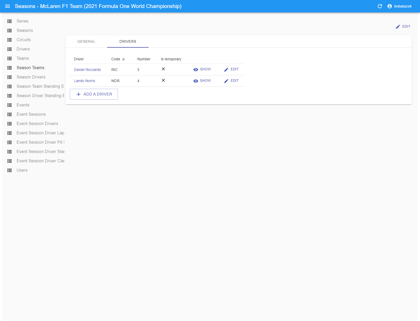Click the page title in header
This screenshot has height=321, width=420.
(x=98, y=6)
